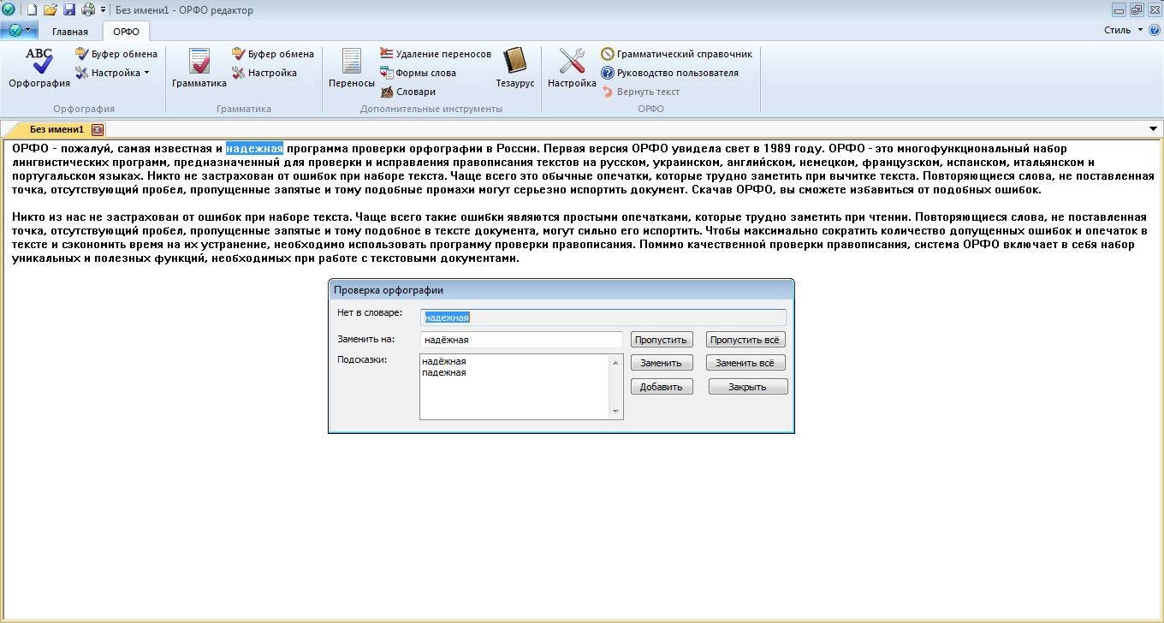Click highlighted word надежная in document
The width and height of the screenshot is (1164, 623).
(254, 148)
